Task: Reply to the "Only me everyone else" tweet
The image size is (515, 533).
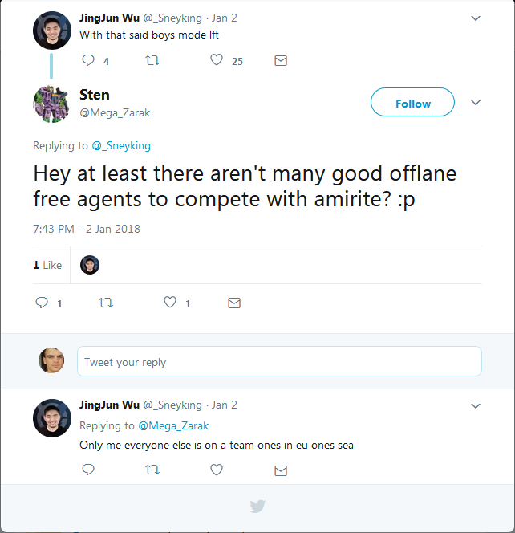Action: pos(88,470)
